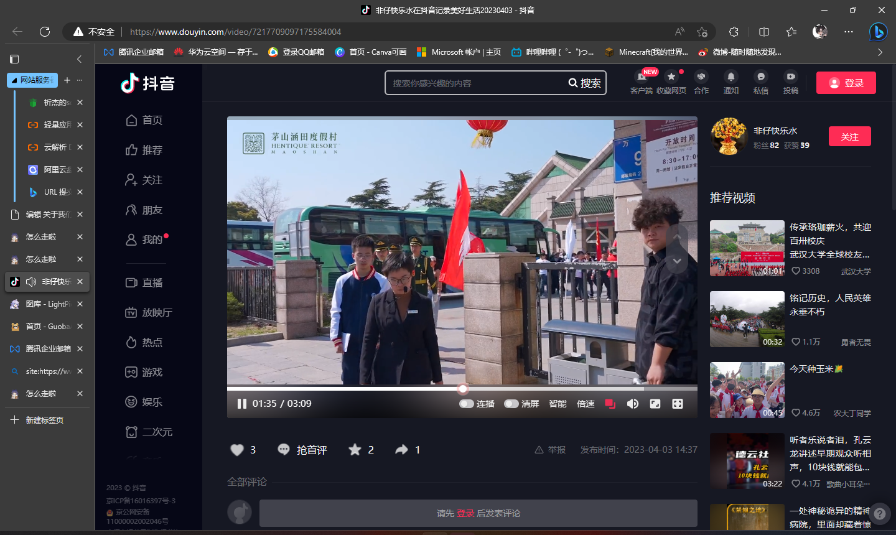Switch to the 首页 - Guoba tab
896x535 pixels.
coord(47,327)
